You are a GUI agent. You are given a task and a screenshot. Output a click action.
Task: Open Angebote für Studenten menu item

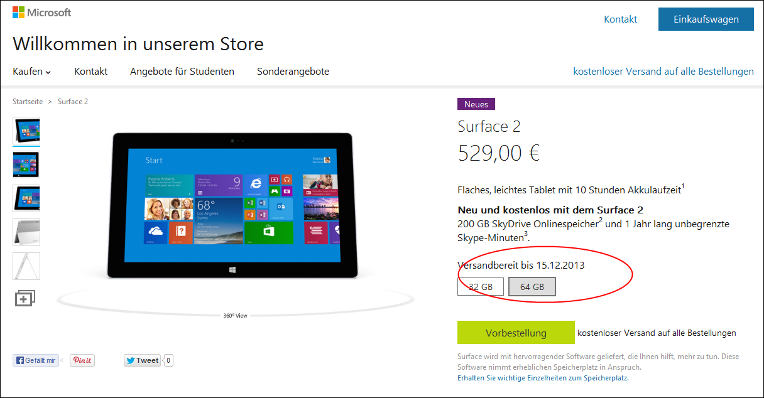182,72
